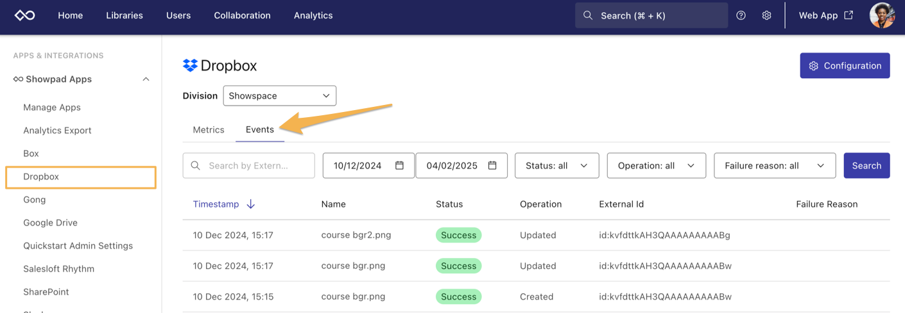The image size is (905, 313).
Task: Click the course bgr2.png file name
Action: pyautogui.click(x=356, y=235)
